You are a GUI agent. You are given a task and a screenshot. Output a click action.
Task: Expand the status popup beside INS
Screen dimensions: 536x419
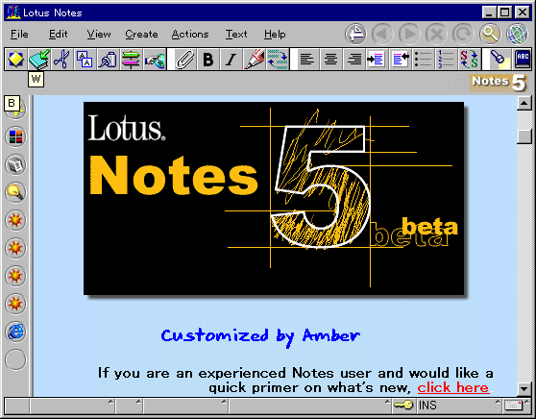point(498,401)
